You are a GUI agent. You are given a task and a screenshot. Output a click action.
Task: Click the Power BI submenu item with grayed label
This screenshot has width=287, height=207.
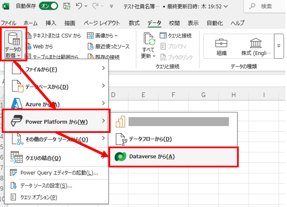[x=173, y=121]
